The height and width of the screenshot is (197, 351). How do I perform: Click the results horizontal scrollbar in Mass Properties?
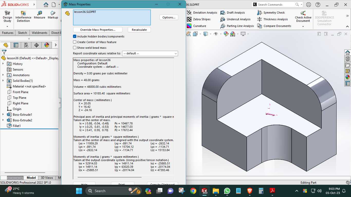pos(109,177)
